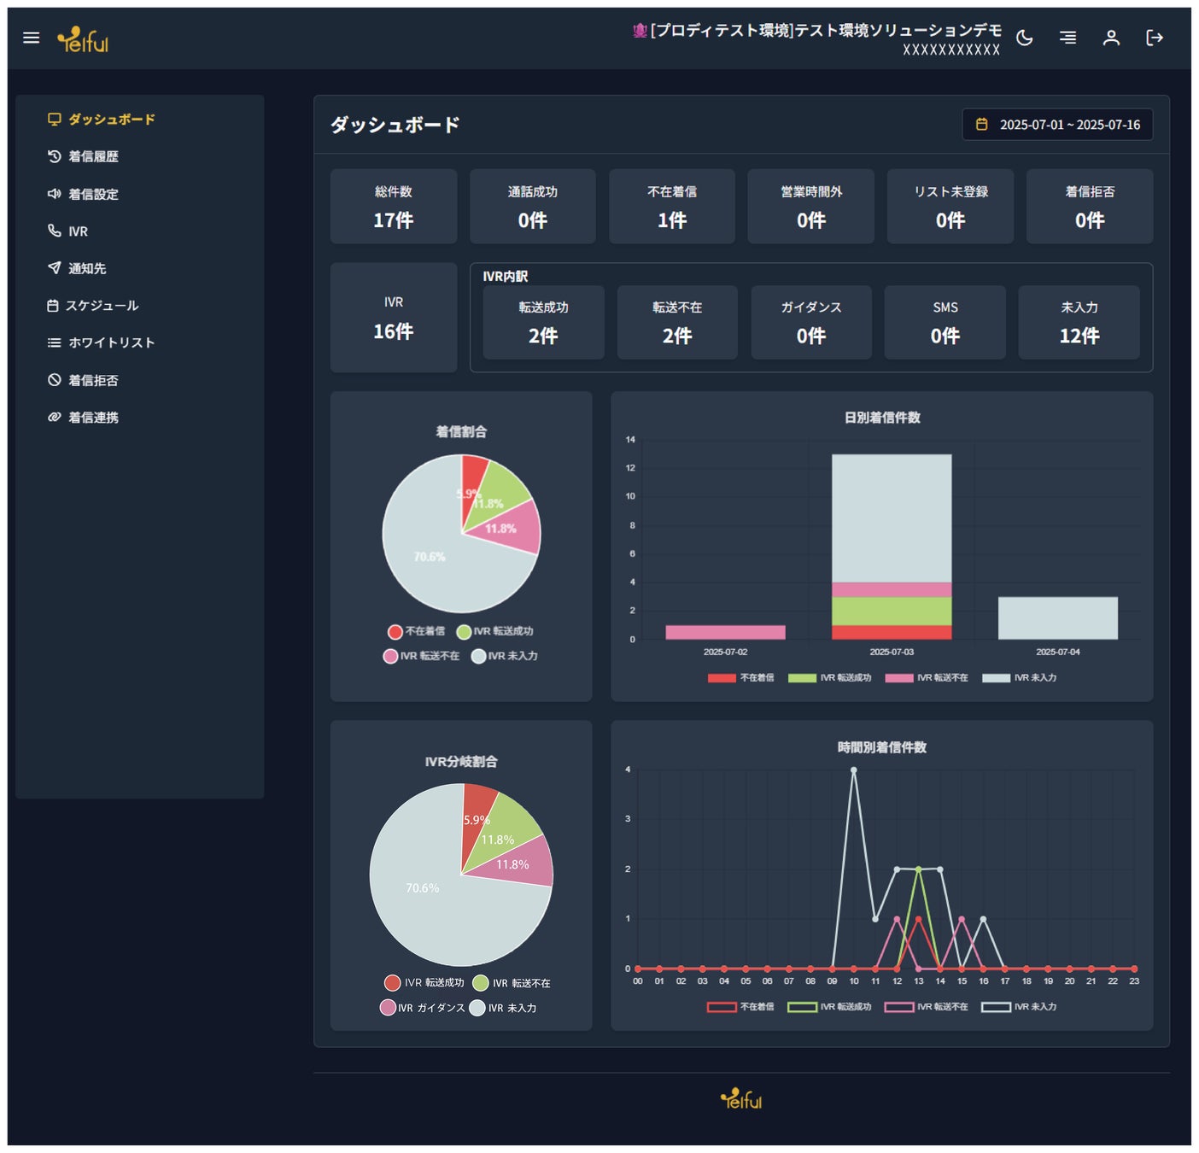Click the 総件数 17件 summary card
Viewport: 1199px width, 1153px height.
394,207
